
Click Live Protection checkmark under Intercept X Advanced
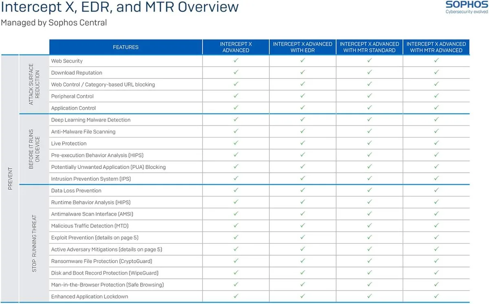click(236, 143)
